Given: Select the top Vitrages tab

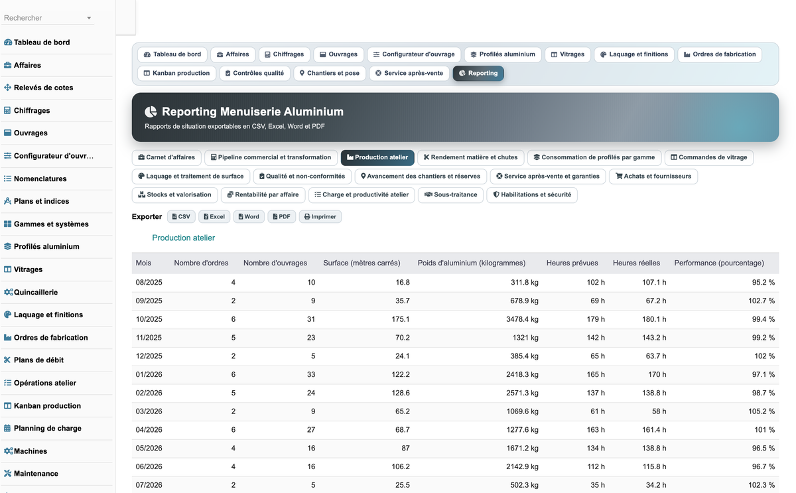Looking at the screenshot, I should coord(568,54).
